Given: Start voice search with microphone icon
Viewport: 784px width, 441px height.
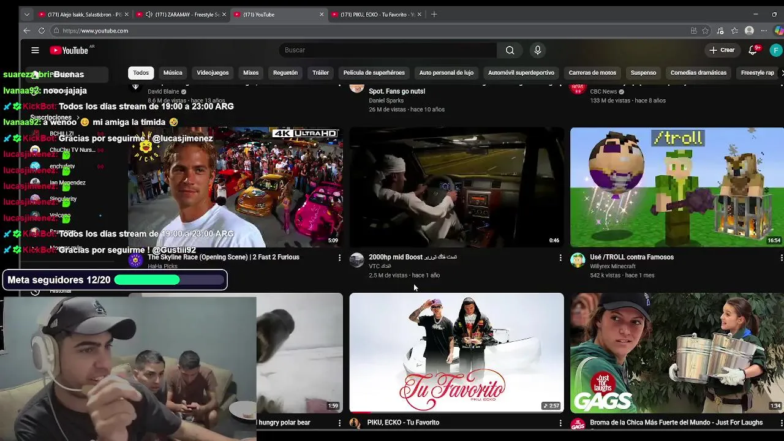Looking at the screenshot, I should (537, 50).
